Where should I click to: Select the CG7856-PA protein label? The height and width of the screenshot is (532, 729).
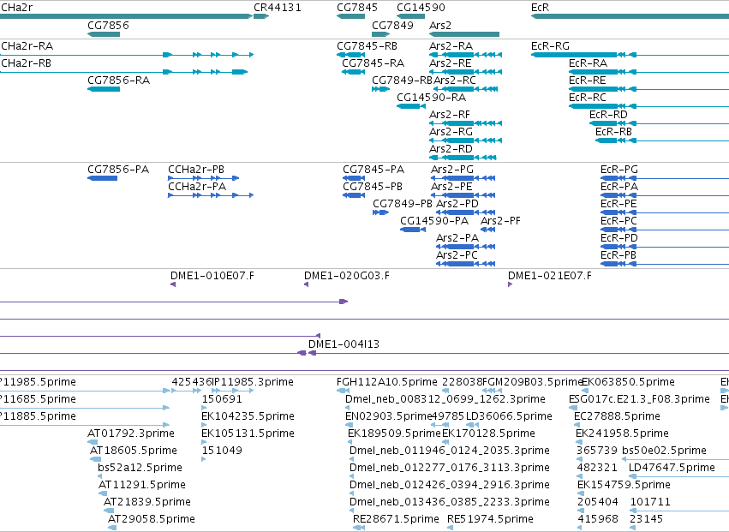118,170
